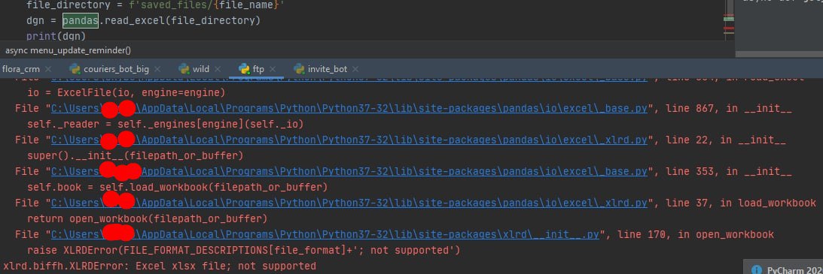This screenshot has height=274, width=823.
Task: Close the wild run tab
Action: 218,69
